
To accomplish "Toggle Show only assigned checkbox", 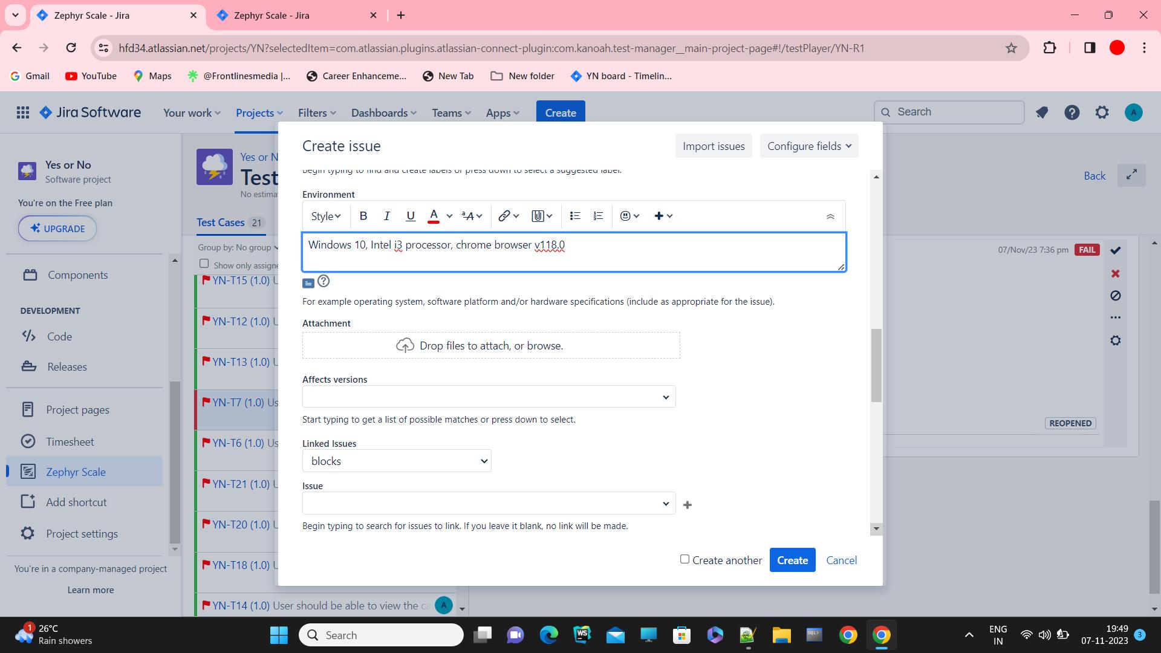I will pyautogui.click(x=204, y=264).
